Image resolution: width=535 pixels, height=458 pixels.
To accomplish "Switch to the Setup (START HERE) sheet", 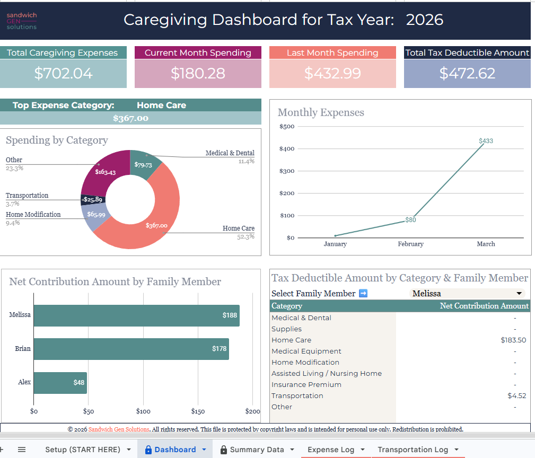I will tap(83, 450).
